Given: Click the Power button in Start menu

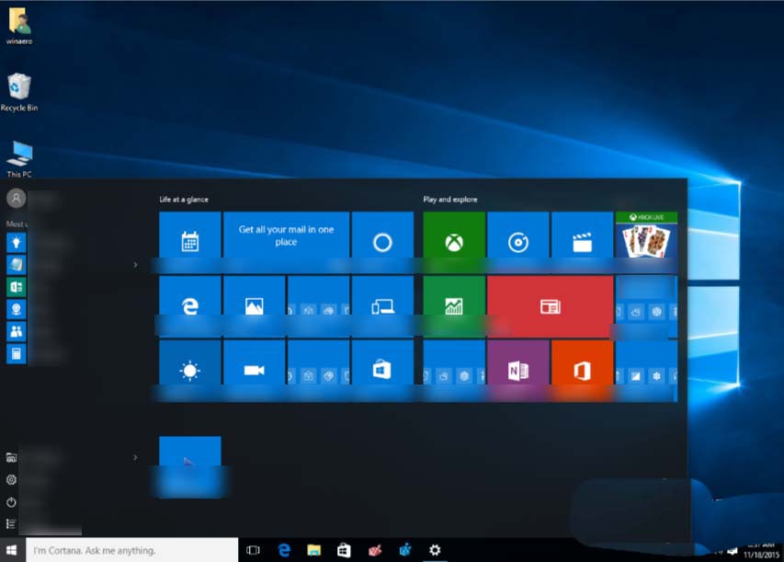Looking at the screenshot, I should [x=11, y=502].
